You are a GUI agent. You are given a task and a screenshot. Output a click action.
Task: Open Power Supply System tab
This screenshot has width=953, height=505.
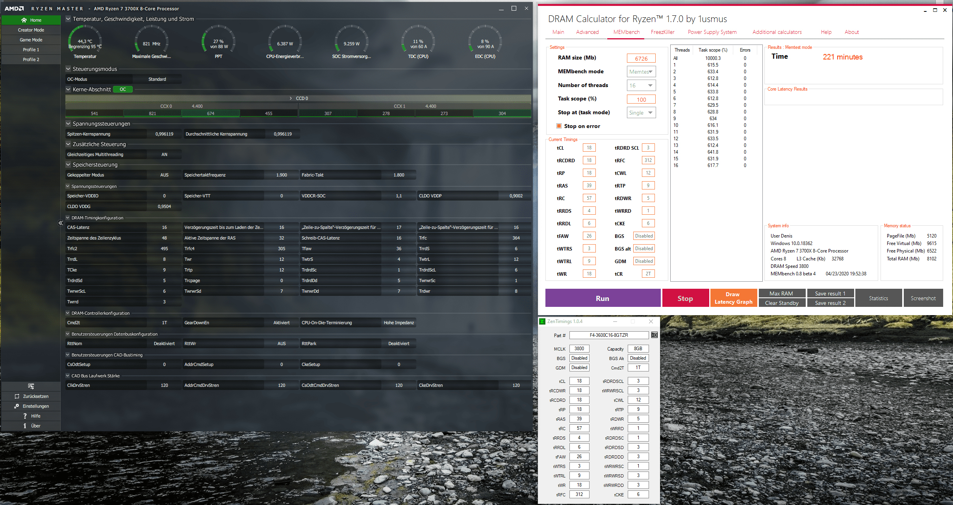click(712, 32)
